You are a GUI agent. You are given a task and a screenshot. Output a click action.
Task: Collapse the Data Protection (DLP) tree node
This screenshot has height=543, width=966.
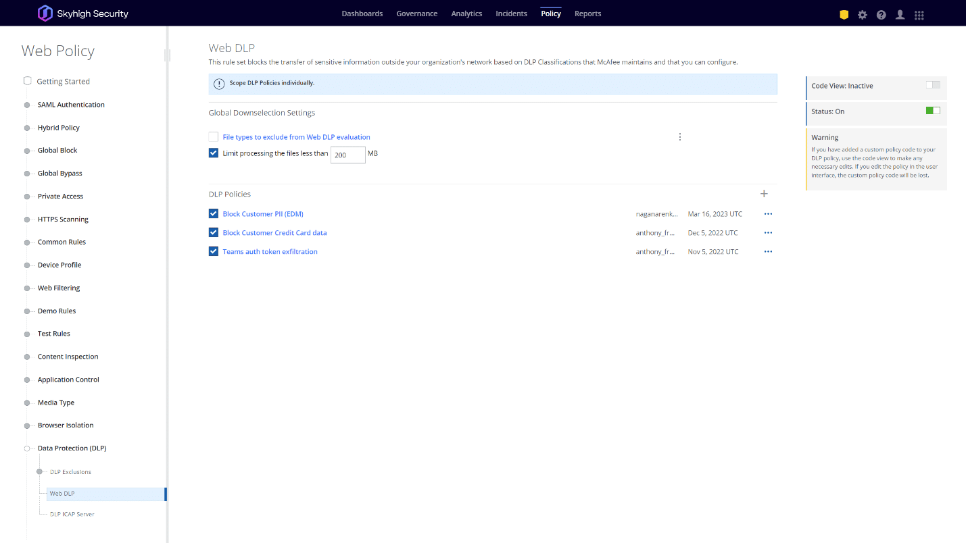(27, 448)
